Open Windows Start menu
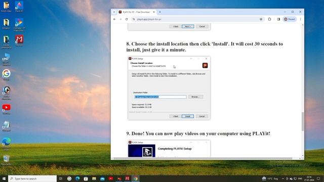Image resolution: width=324 pixels, height=182 pixels. (4, 178)
